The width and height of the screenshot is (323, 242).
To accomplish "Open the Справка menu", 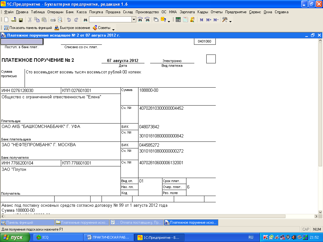I will point(281,12).
